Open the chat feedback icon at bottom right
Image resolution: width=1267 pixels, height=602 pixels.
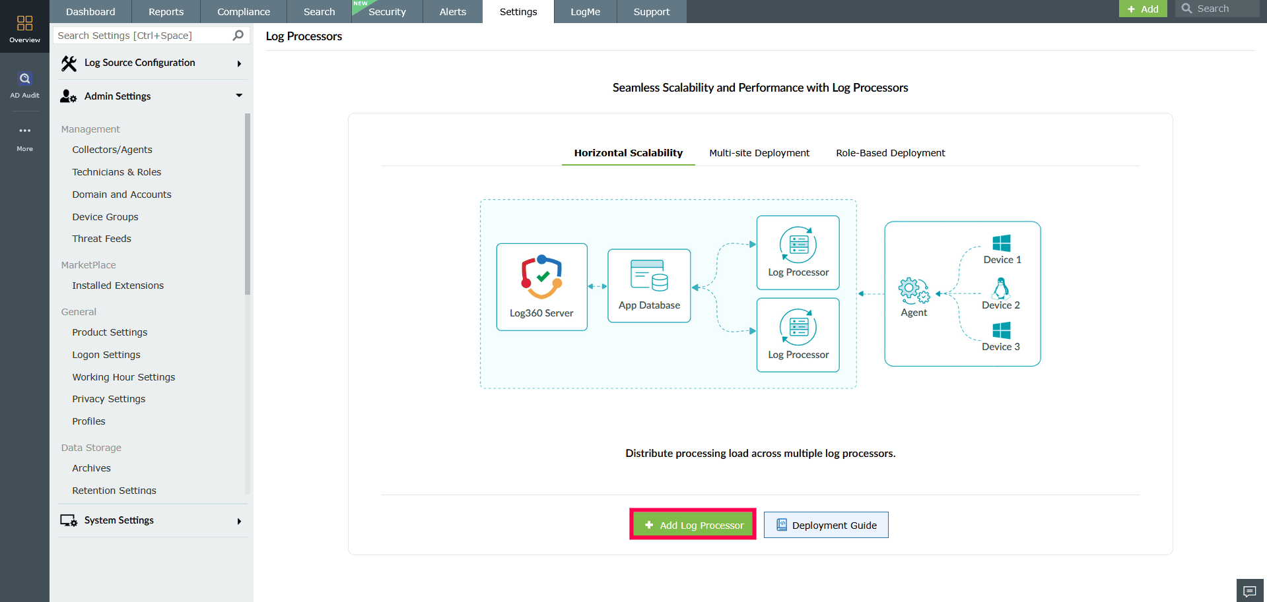pos(1250,590)
